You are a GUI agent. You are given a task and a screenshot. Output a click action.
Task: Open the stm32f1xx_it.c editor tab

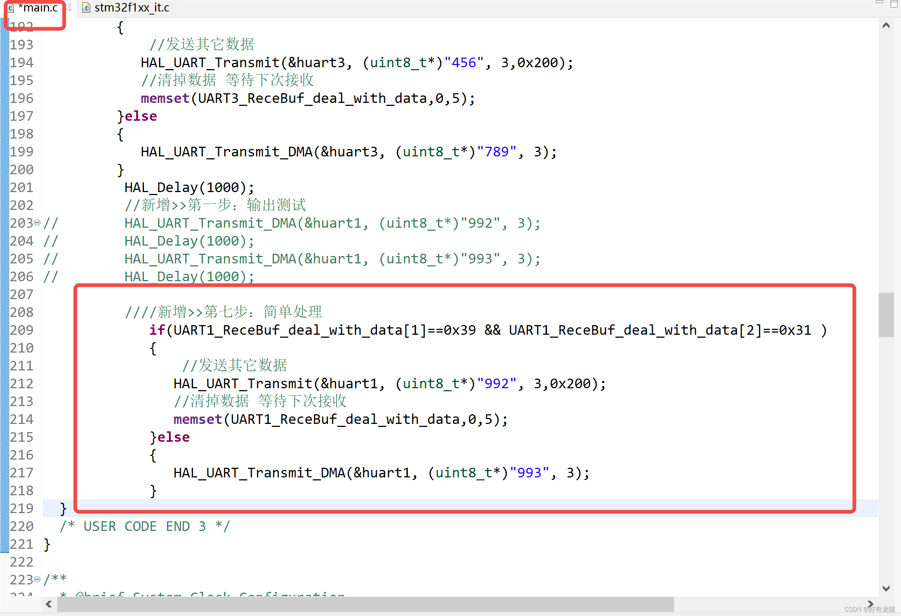click(126, 7)
